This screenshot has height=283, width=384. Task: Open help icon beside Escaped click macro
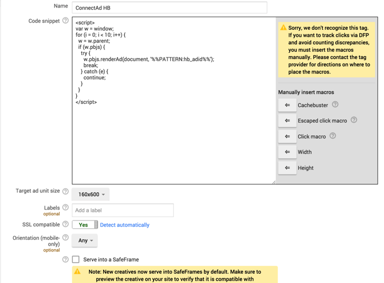pyautogui.click(x=354, y=120)
